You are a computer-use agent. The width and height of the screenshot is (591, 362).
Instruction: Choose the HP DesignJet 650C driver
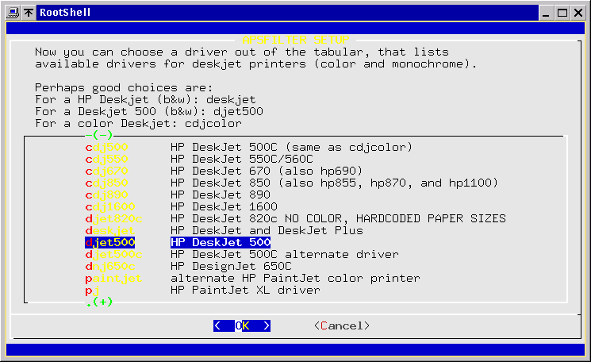(x=109, y=266)
